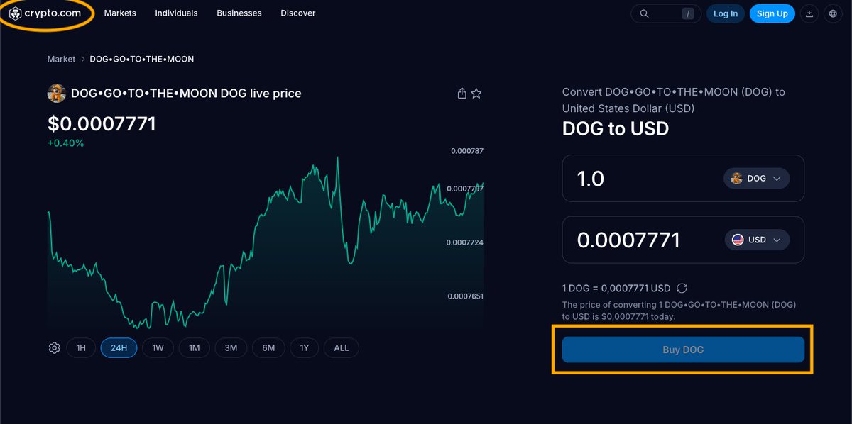Click the download app icon
This screenshot has width=852, height=424.
click(x=809, y=13)
